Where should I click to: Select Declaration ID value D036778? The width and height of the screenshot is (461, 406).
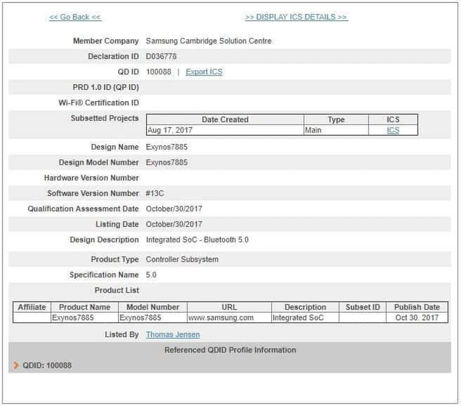coord(161,56)
